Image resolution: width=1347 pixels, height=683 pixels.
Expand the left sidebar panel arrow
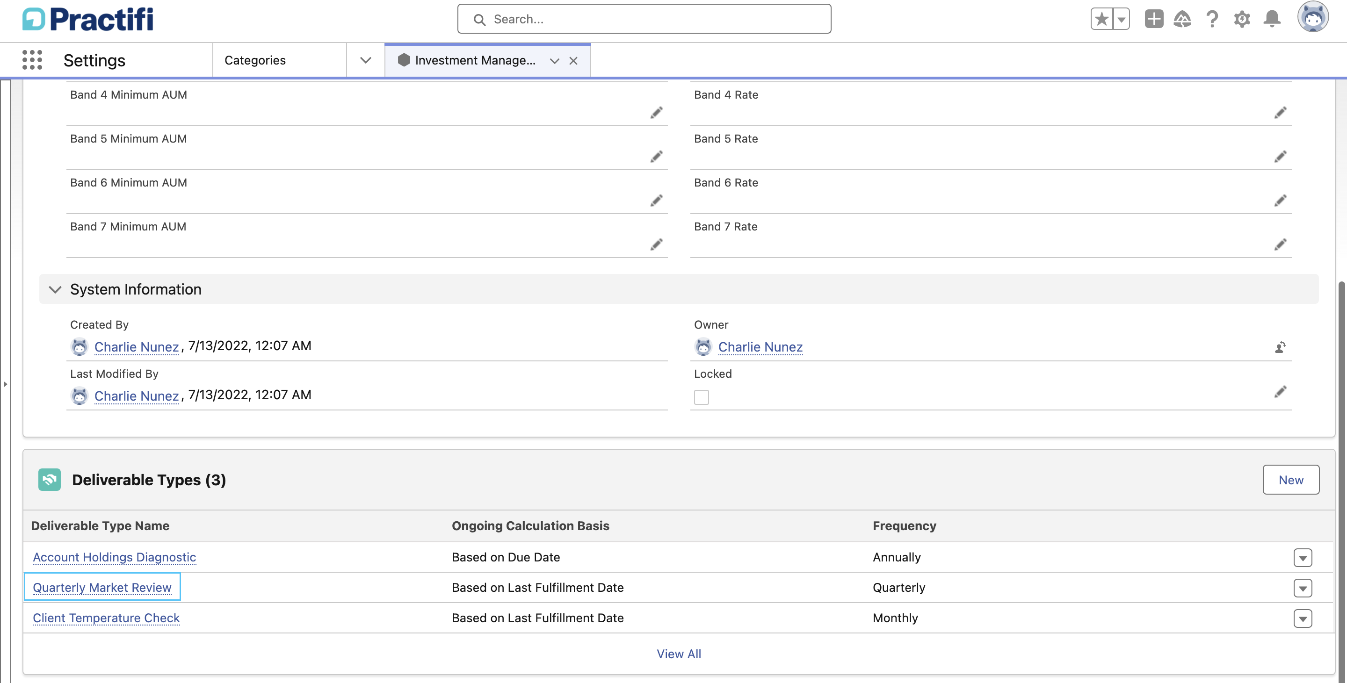coord(5,384)
